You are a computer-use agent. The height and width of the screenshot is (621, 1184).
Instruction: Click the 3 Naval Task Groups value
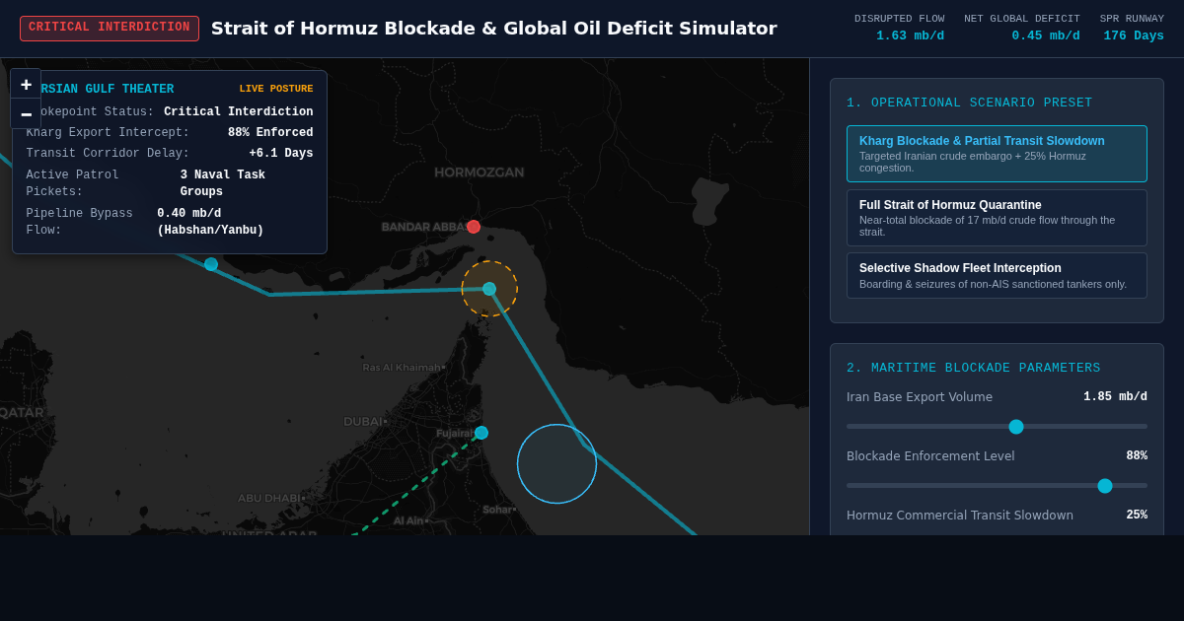[223, 183]
